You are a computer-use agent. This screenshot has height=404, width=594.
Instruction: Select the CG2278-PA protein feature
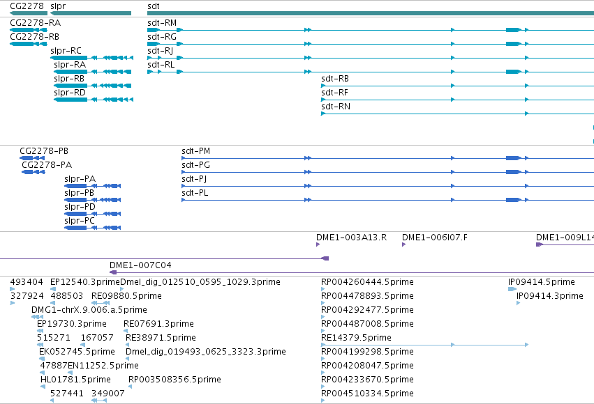click(34, 172)
